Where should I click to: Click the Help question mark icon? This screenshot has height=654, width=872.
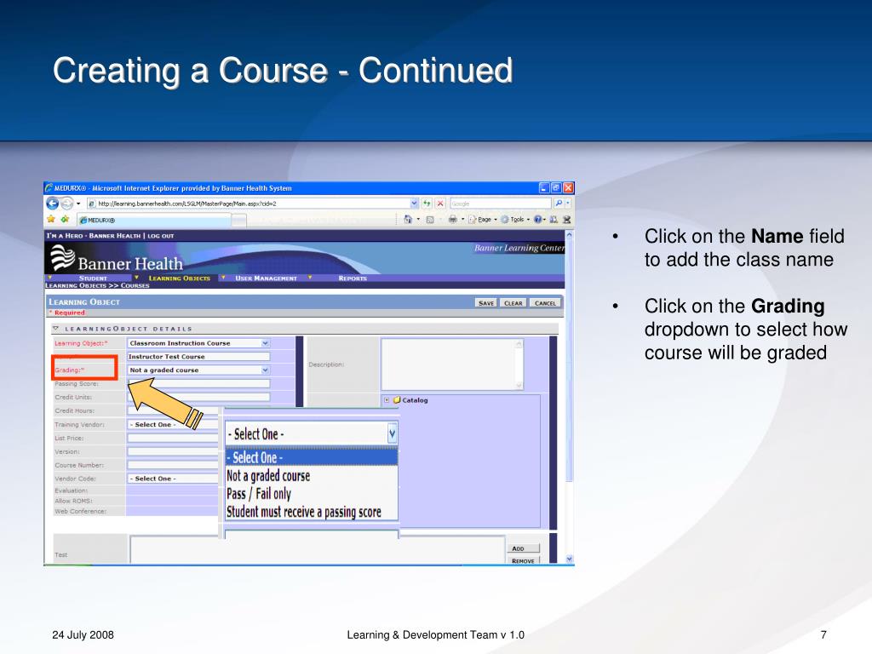pos(538,219)
